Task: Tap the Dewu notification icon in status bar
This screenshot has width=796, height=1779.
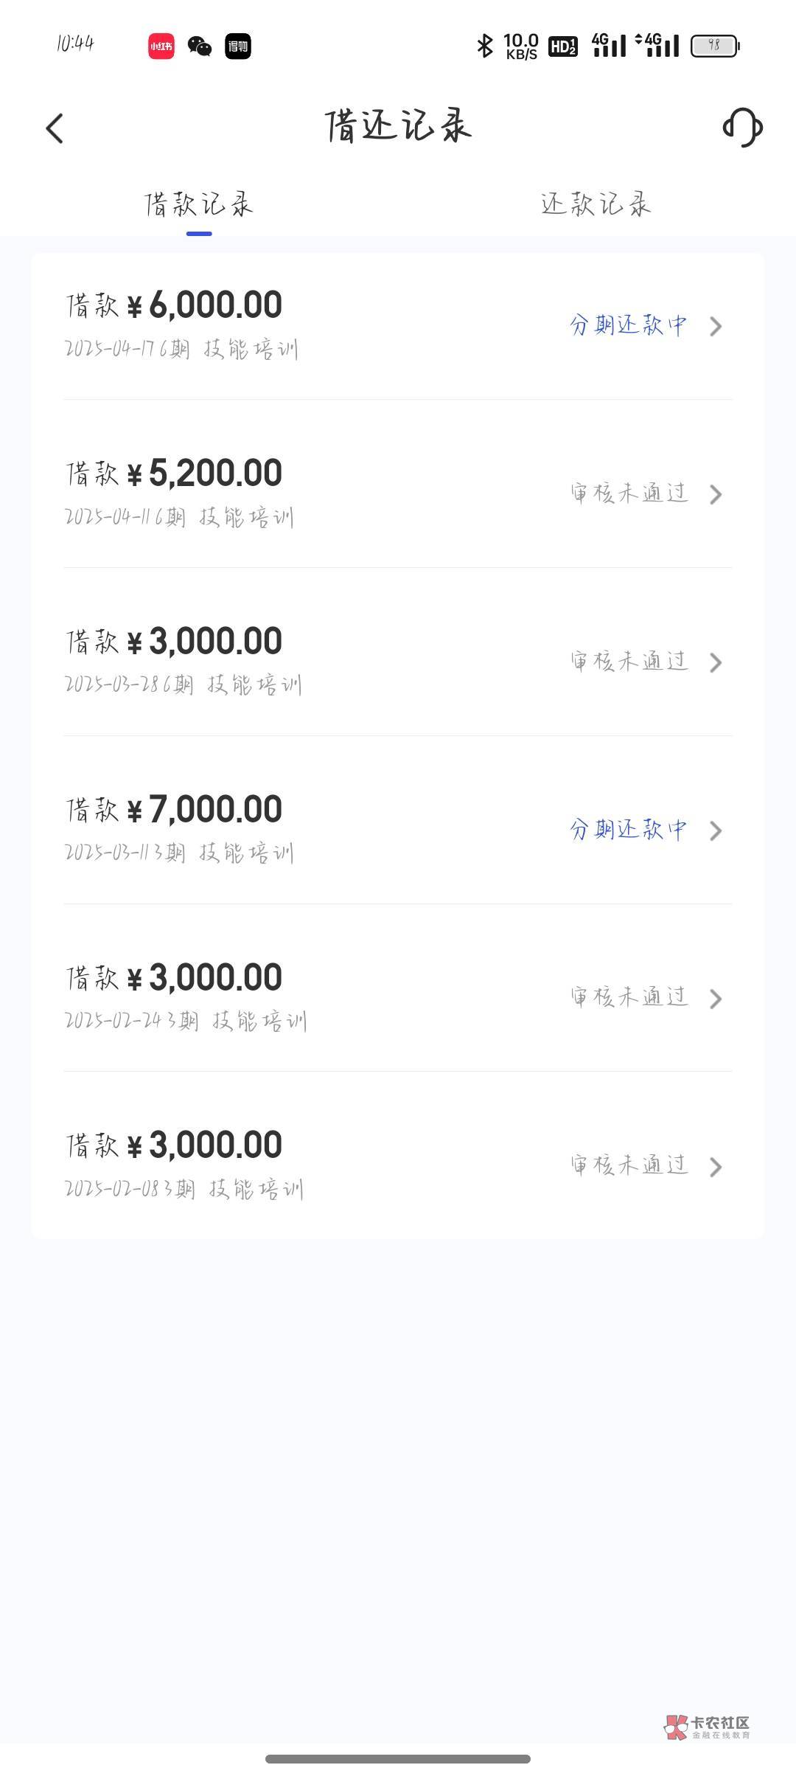Action: pos(238,46)
